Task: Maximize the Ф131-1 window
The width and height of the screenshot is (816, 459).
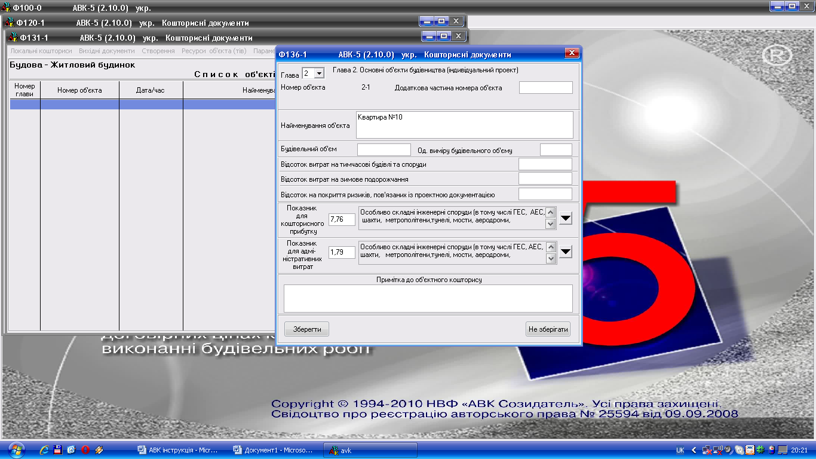Action: pos(443,36)
